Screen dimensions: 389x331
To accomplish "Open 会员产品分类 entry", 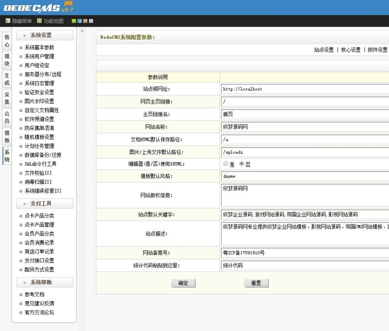I will [39, 233].
